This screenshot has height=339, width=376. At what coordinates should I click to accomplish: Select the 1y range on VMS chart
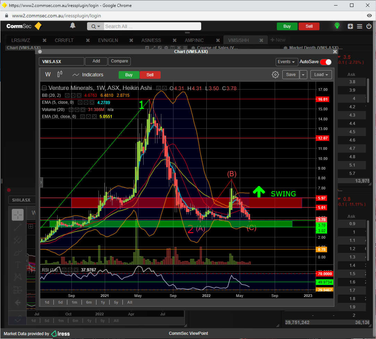point(103,302)
